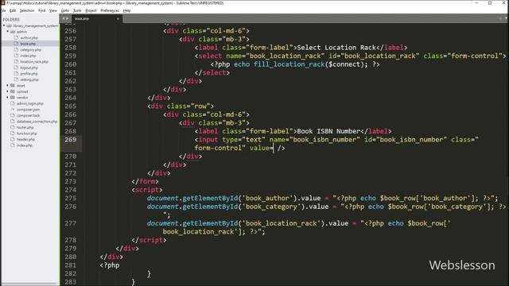Open the Selection menu
The height and width of the screenshot is (286, 509).
[26, 10]
